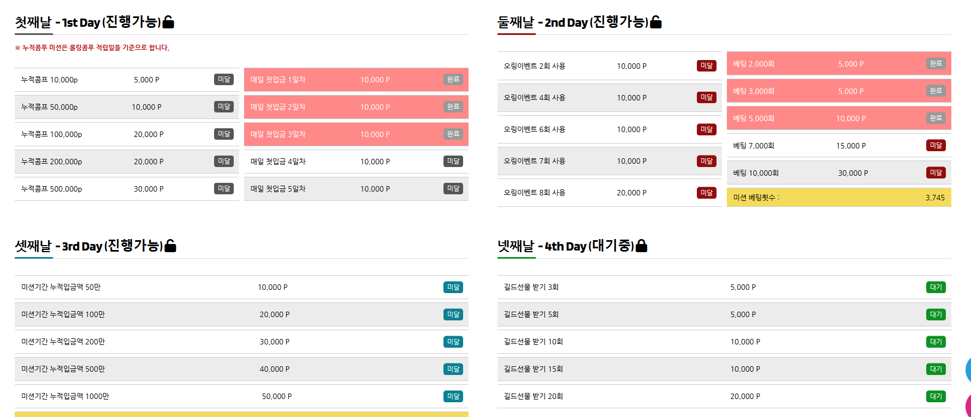Click the unlocked padlock icon beside 2nd Day
Screen dimensions: 971x417
coord(656,22)
